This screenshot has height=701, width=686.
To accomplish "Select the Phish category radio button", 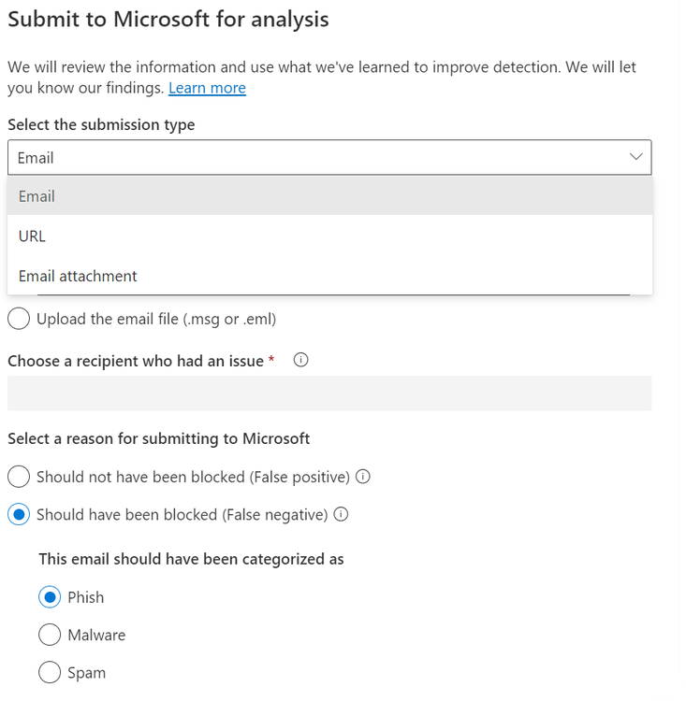I will pos(50,597).
